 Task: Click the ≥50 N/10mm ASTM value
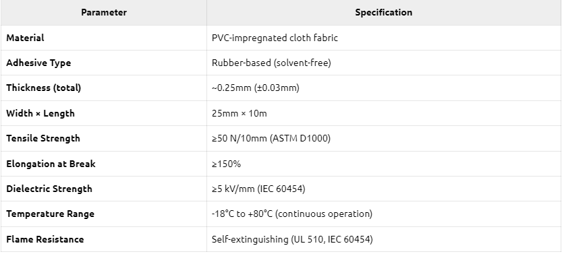(x=271, y=138)
